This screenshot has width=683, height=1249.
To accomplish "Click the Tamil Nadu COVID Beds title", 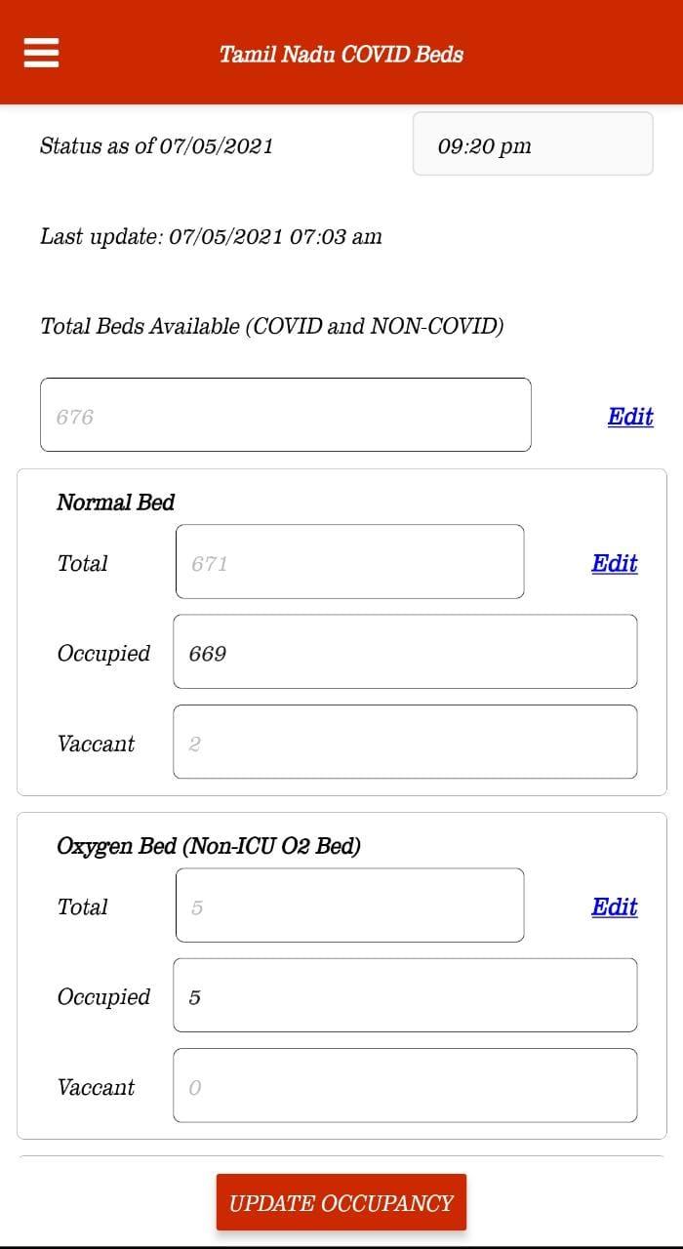I will pyautogui.click(x=341, y=54).
